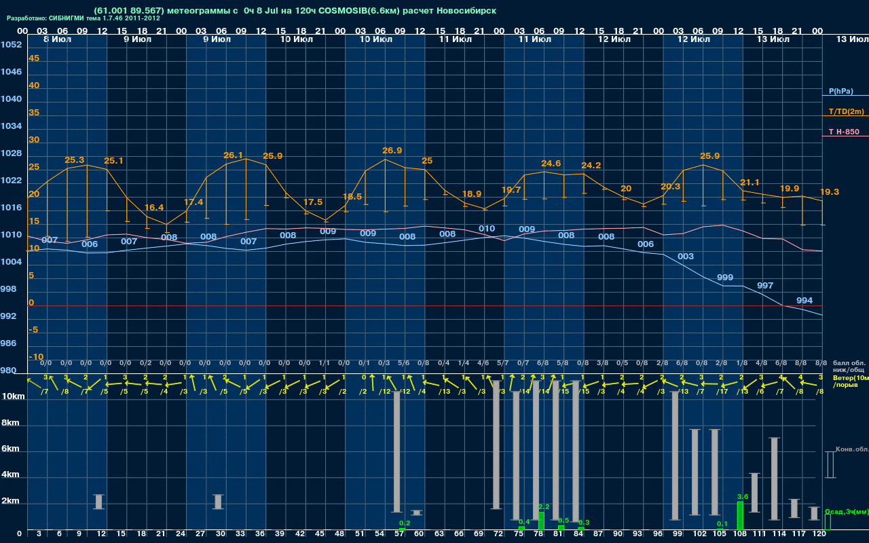Click the 25.3 temperature label
The image size is (869, 543).
(75, 160)
